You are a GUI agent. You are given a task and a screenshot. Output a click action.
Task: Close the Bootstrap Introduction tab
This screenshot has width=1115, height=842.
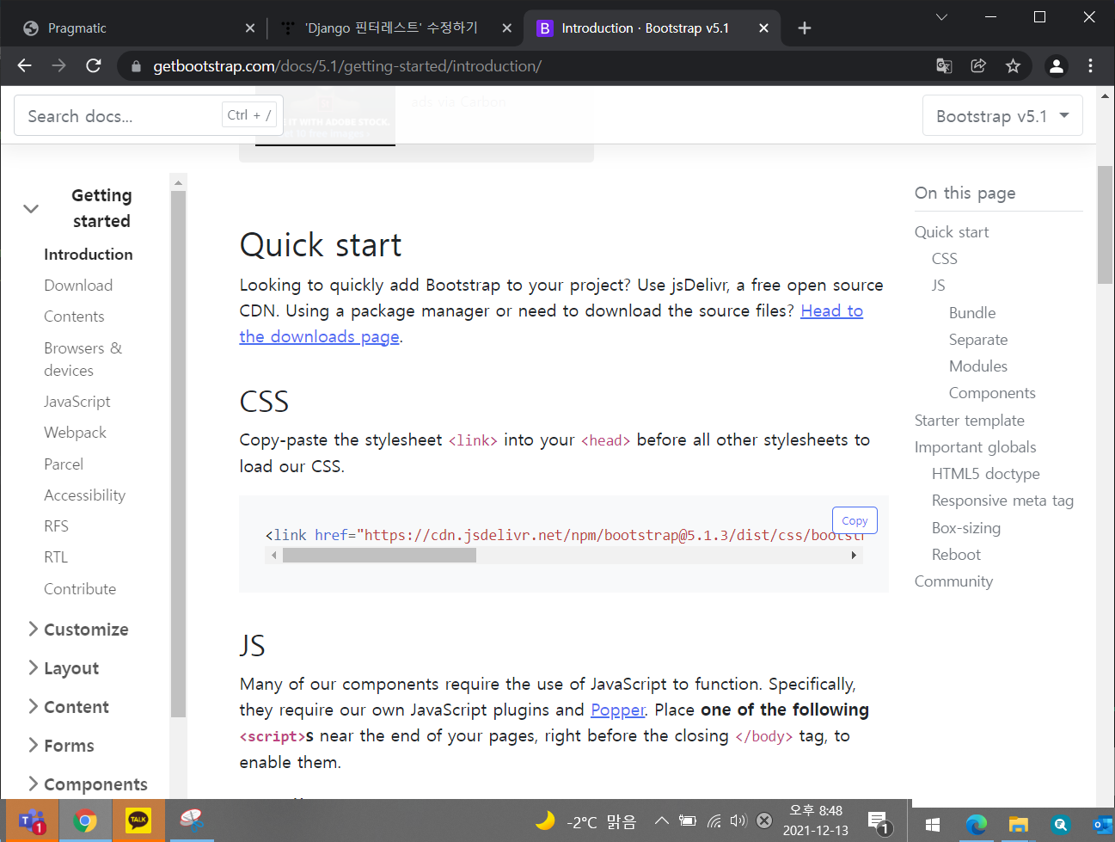click(x=763, y=28)
